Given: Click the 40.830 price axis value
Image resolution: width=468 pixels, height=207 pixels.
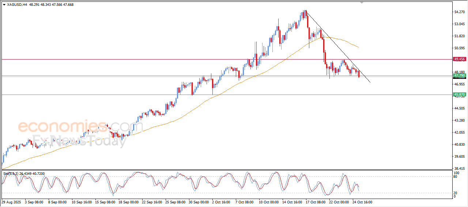Looking at the screenshot, I should tap(460, 145).
